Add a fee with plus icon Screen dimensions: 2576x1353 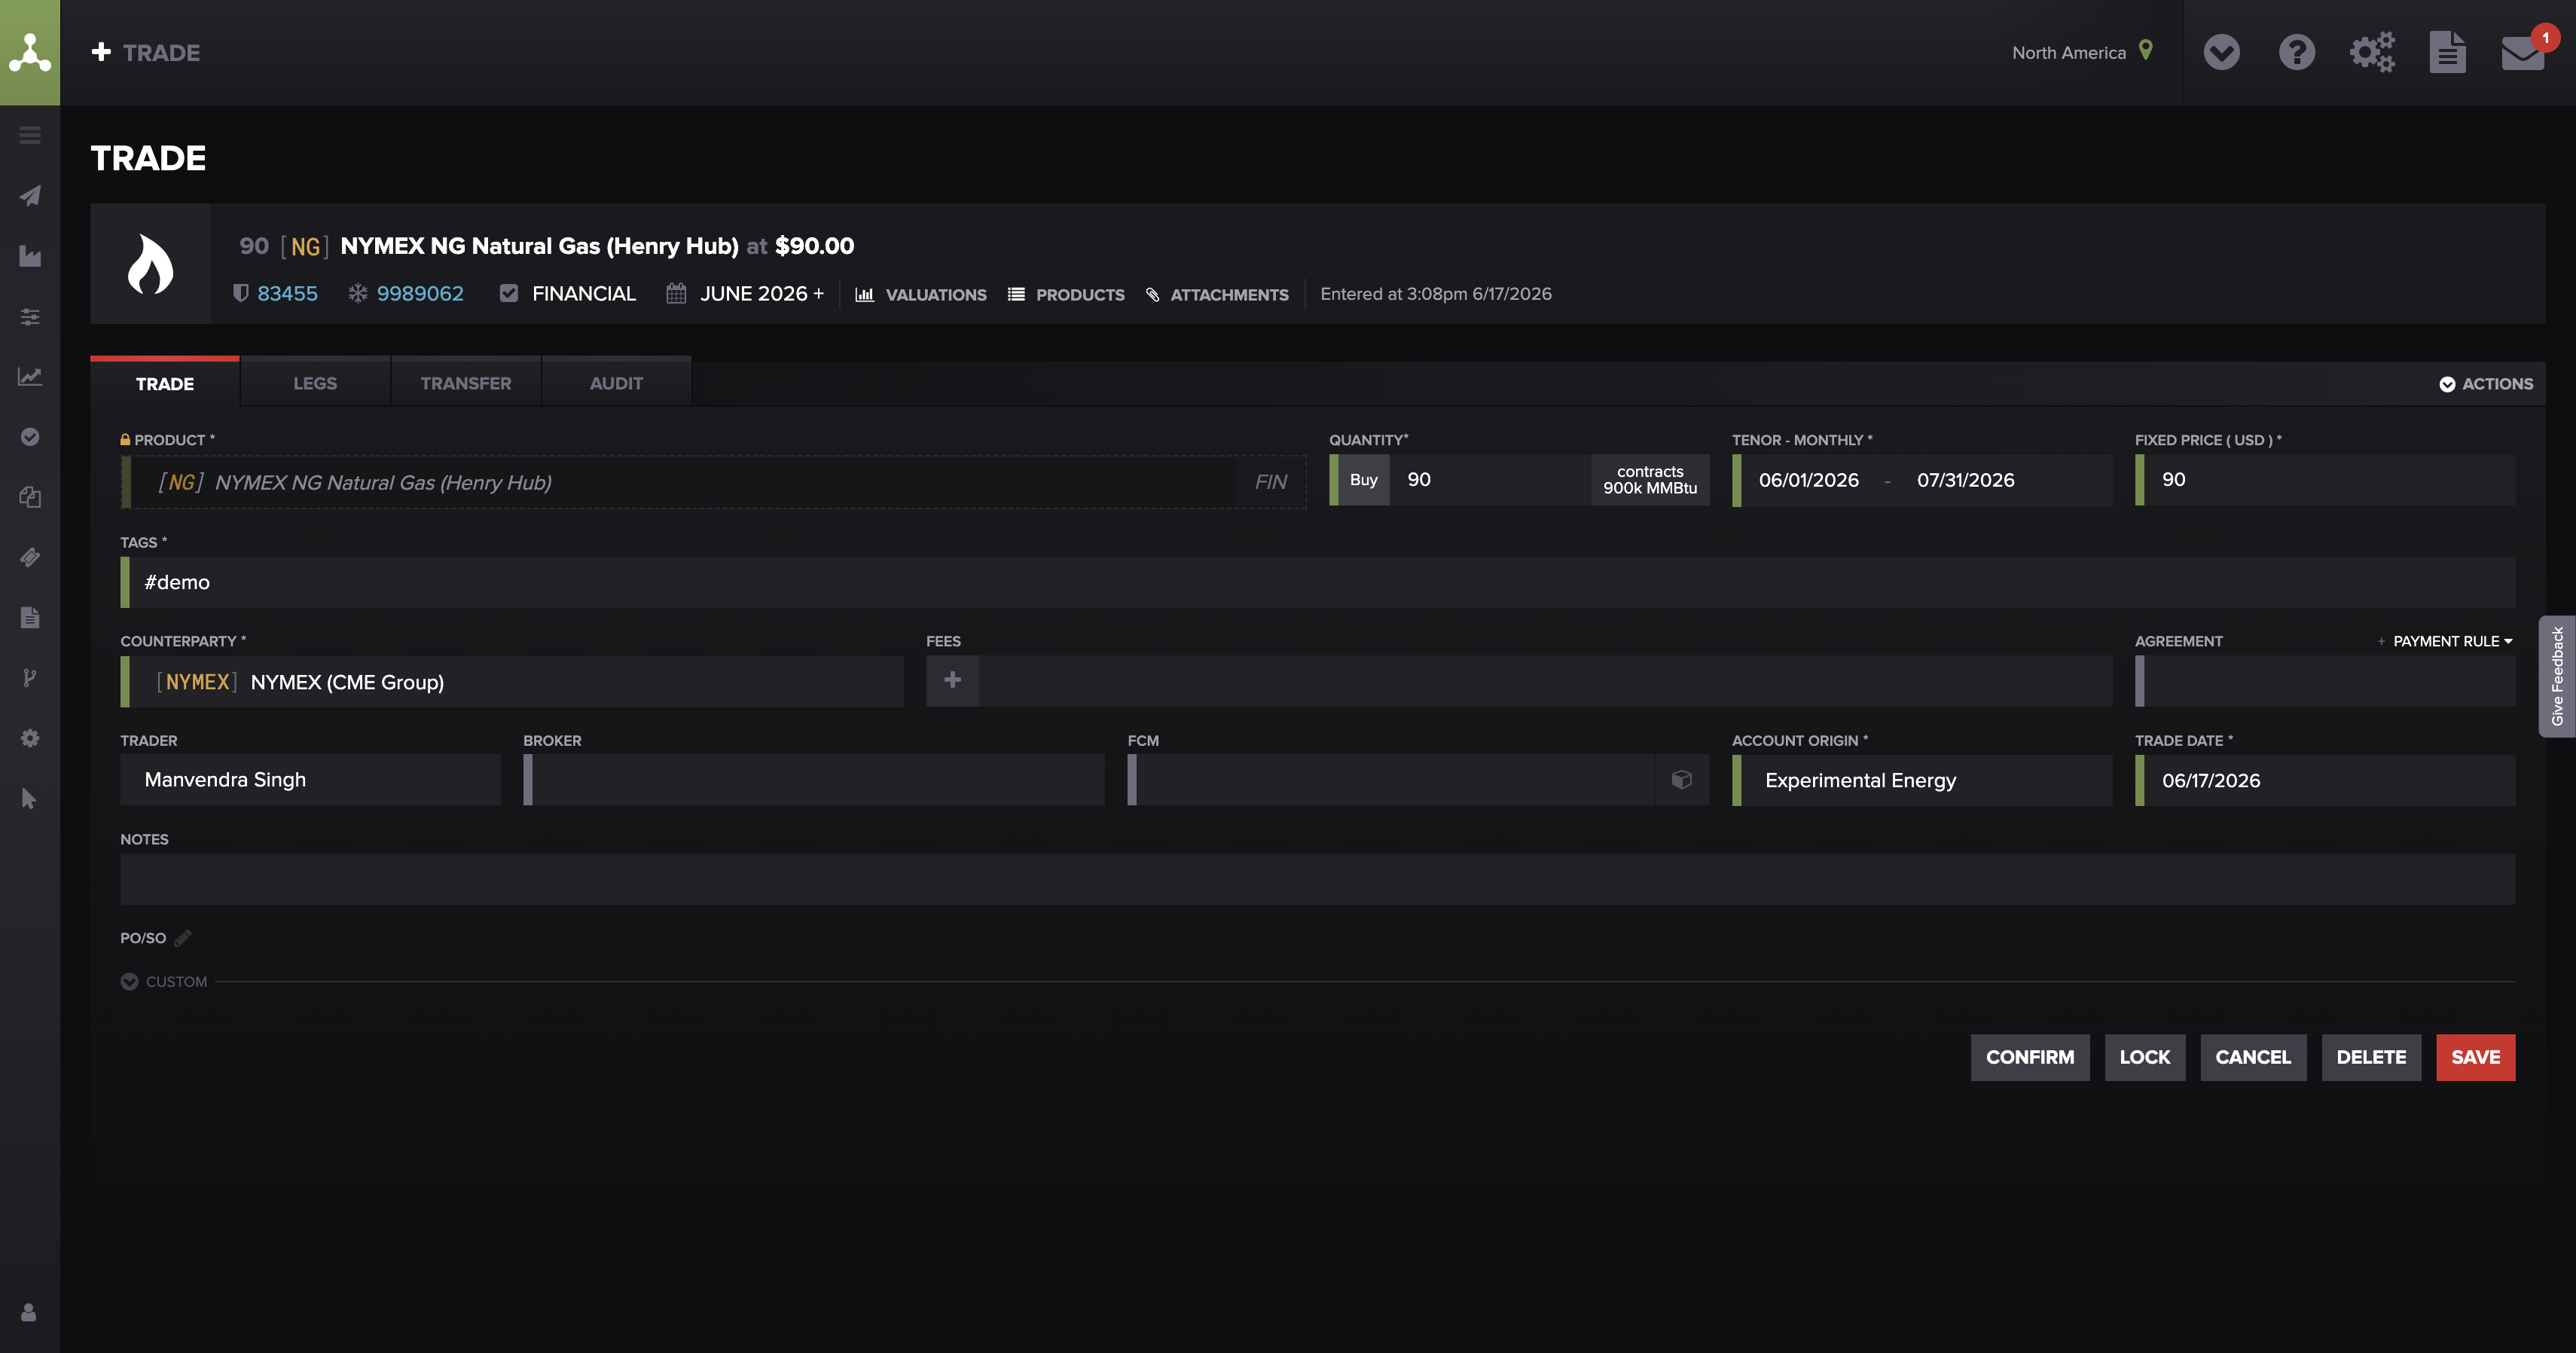pyautogui.click(x=952, y=680)
